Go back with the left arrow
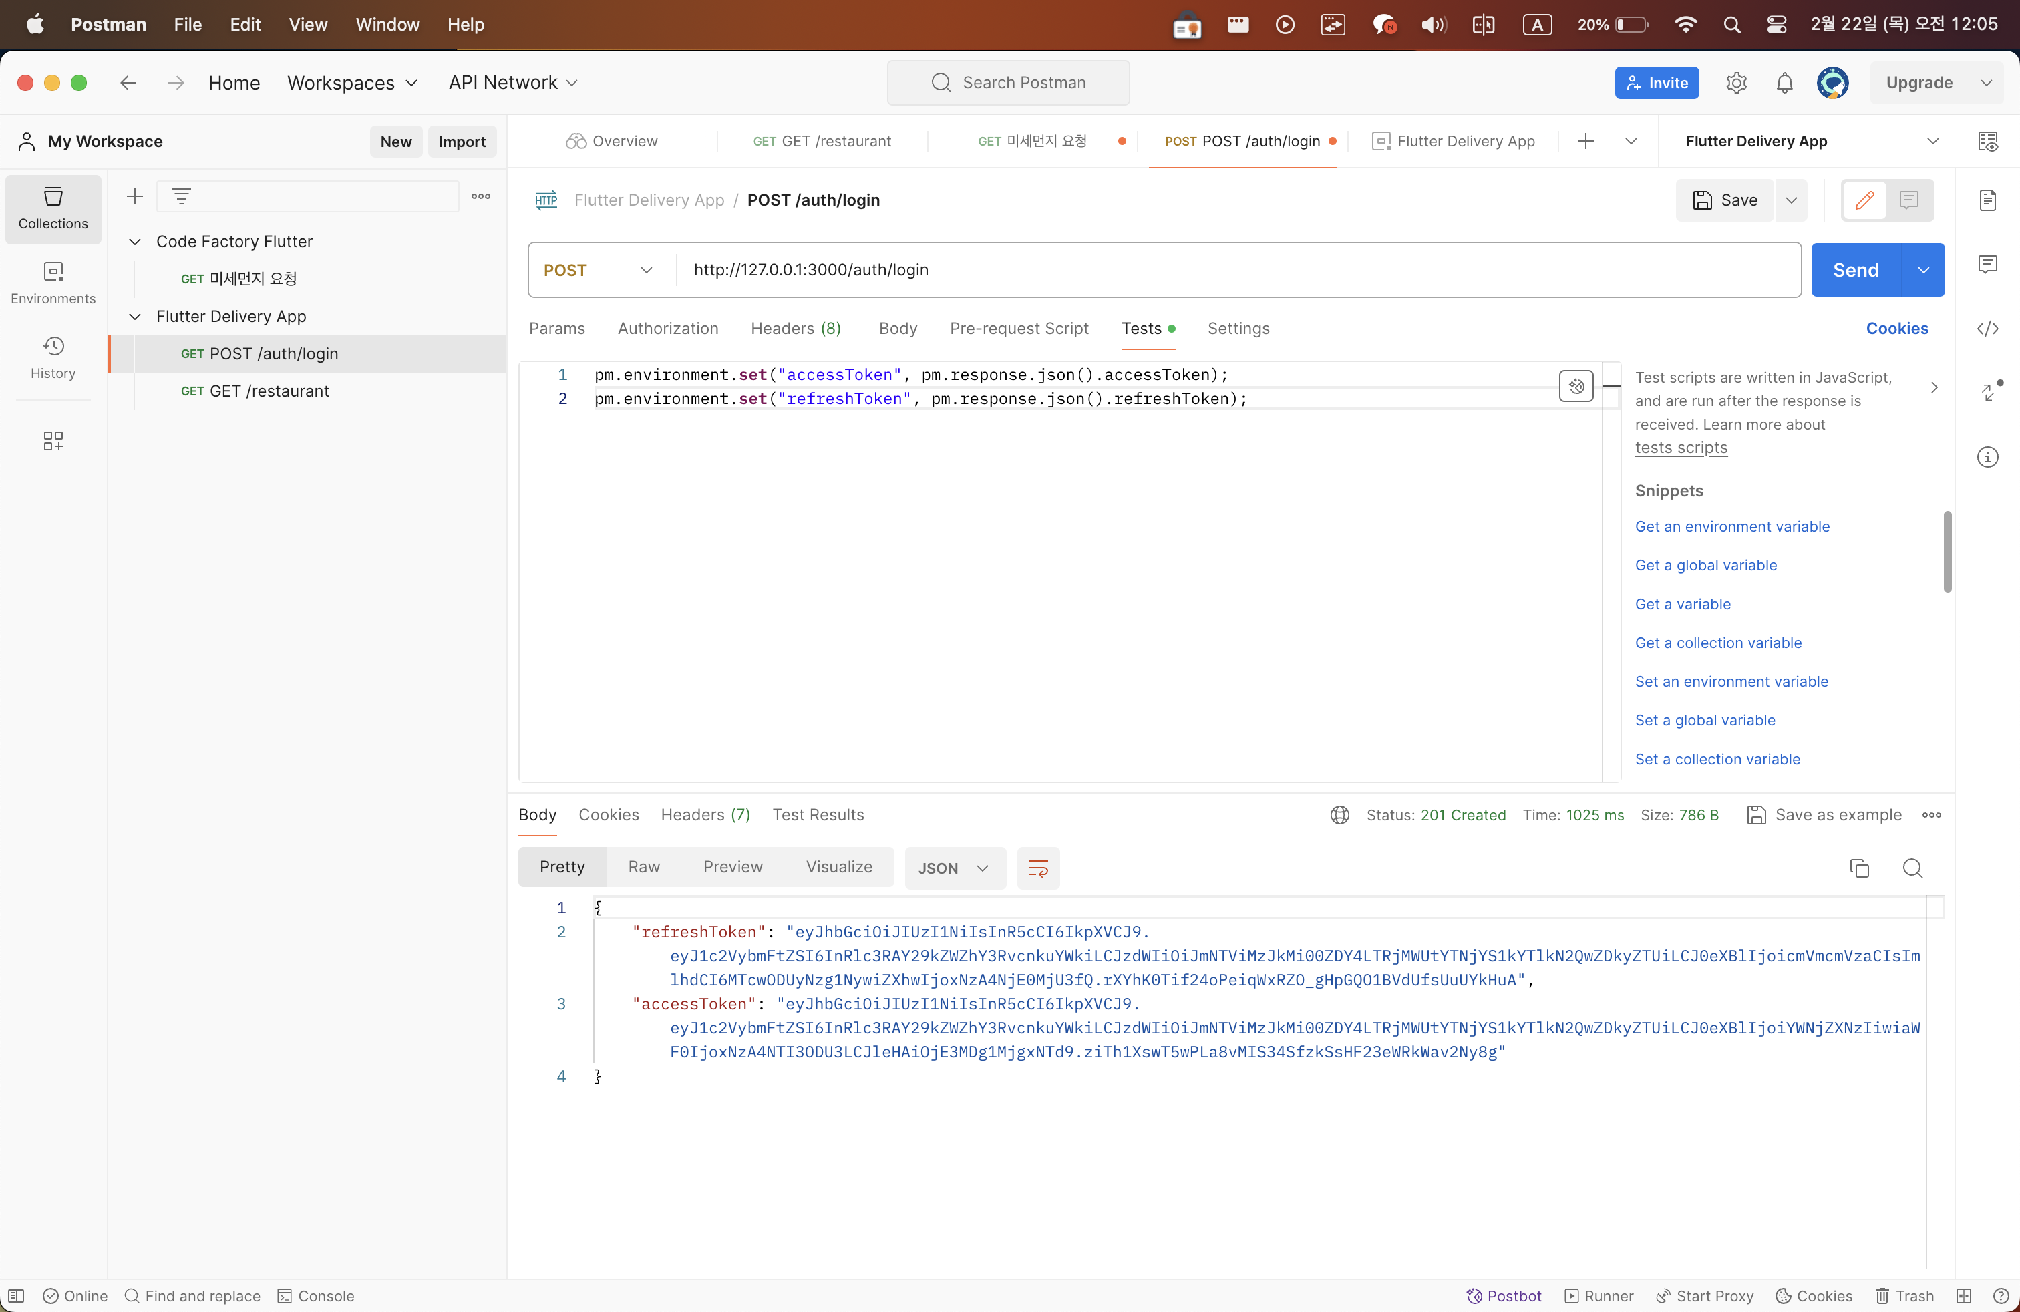 (x=128, y=82)
